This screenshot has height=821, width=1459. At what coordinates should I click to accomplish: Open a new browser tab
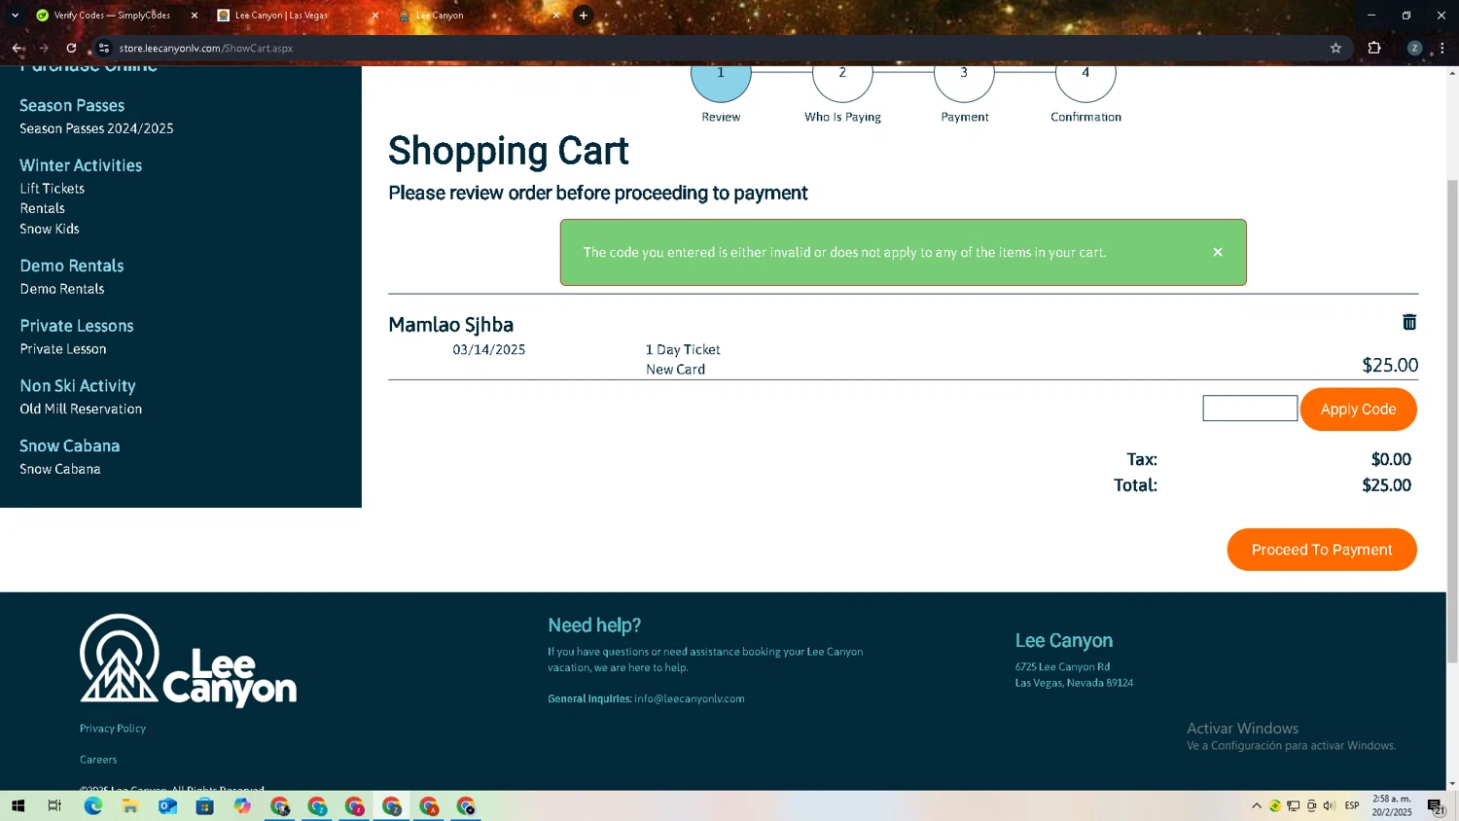point(584,16)
